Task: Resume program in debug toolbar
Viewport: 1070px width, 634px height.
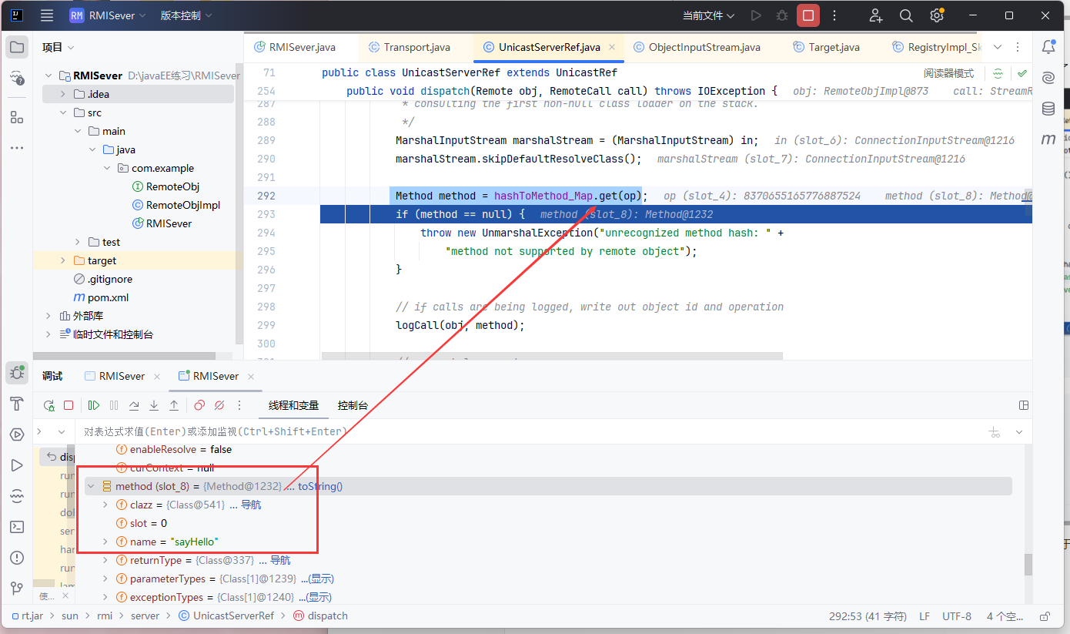Action: (94, 405)
